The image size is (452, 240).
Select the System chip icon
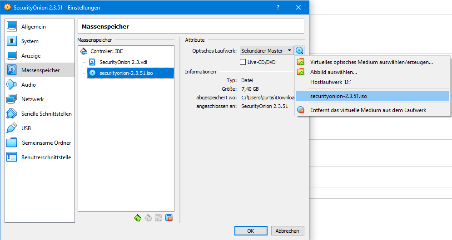coord(12,41)
